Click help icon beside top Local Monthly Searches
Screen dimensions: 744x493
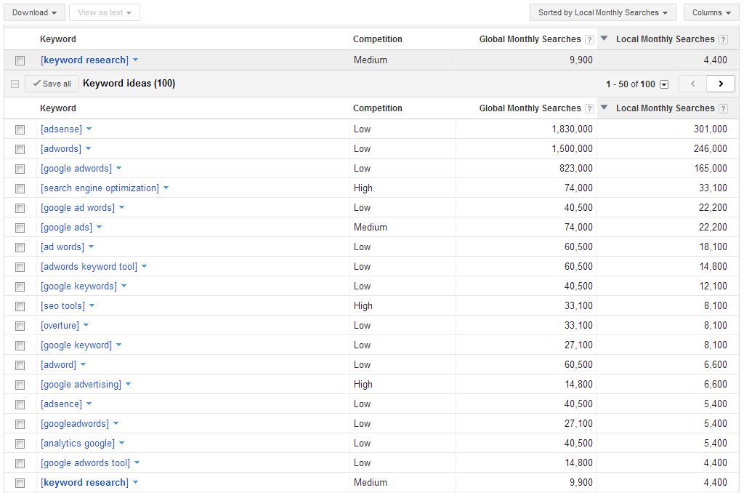click(x=723, y=39)
